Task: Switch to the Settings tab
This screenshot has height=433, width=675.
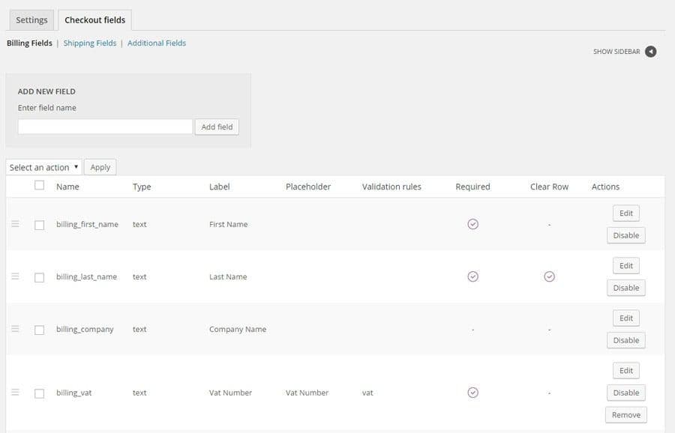Action: 31,20
